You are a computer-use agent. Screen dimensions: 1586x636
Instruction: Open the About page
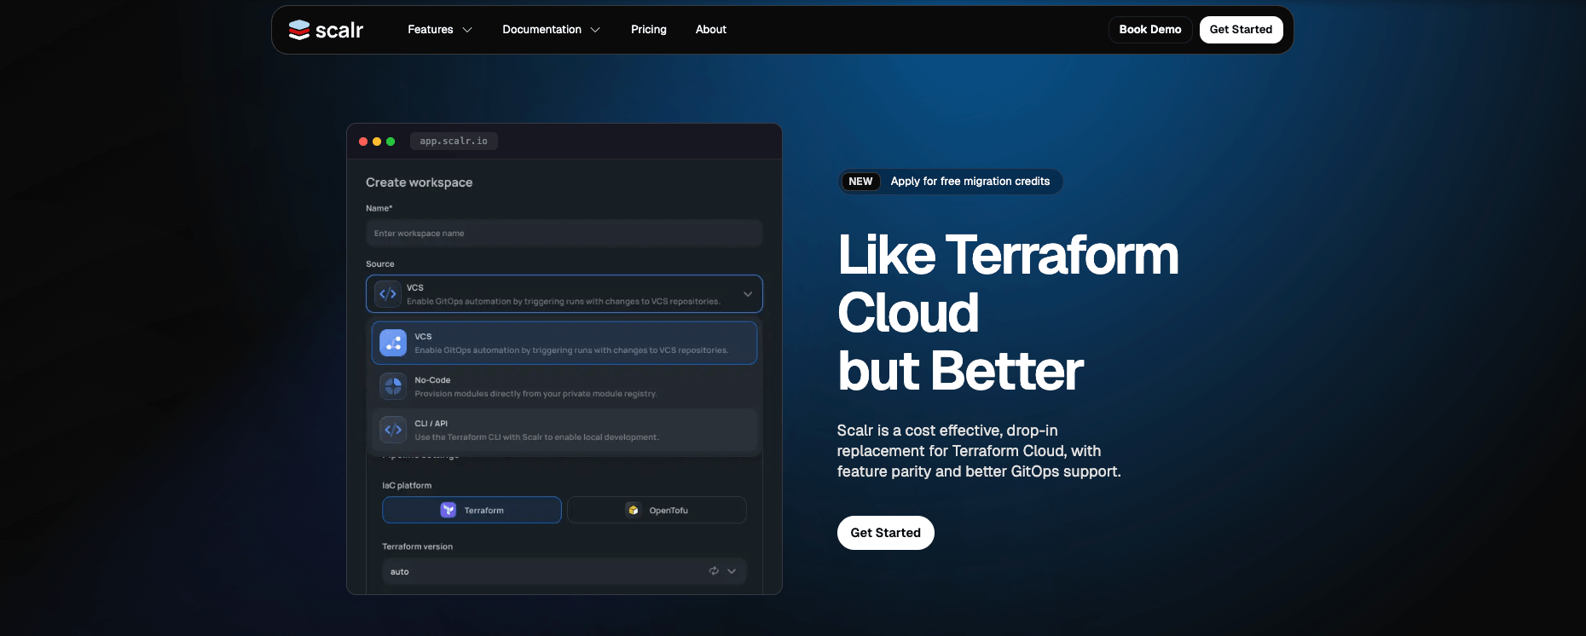pos(711,30)
